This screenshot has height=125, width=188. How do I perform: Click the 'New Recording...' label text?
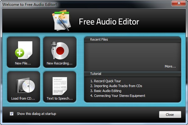(59, 63)
